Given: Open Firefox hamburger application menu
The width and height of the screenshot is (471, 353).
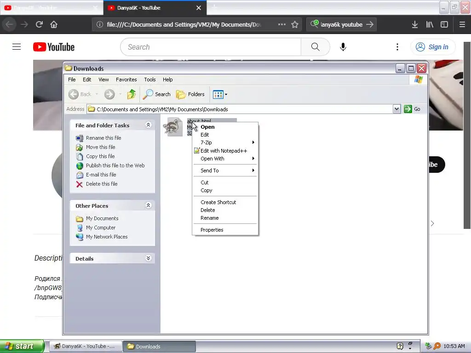Looking at the screenshot, I should click(x=462, y=24).
